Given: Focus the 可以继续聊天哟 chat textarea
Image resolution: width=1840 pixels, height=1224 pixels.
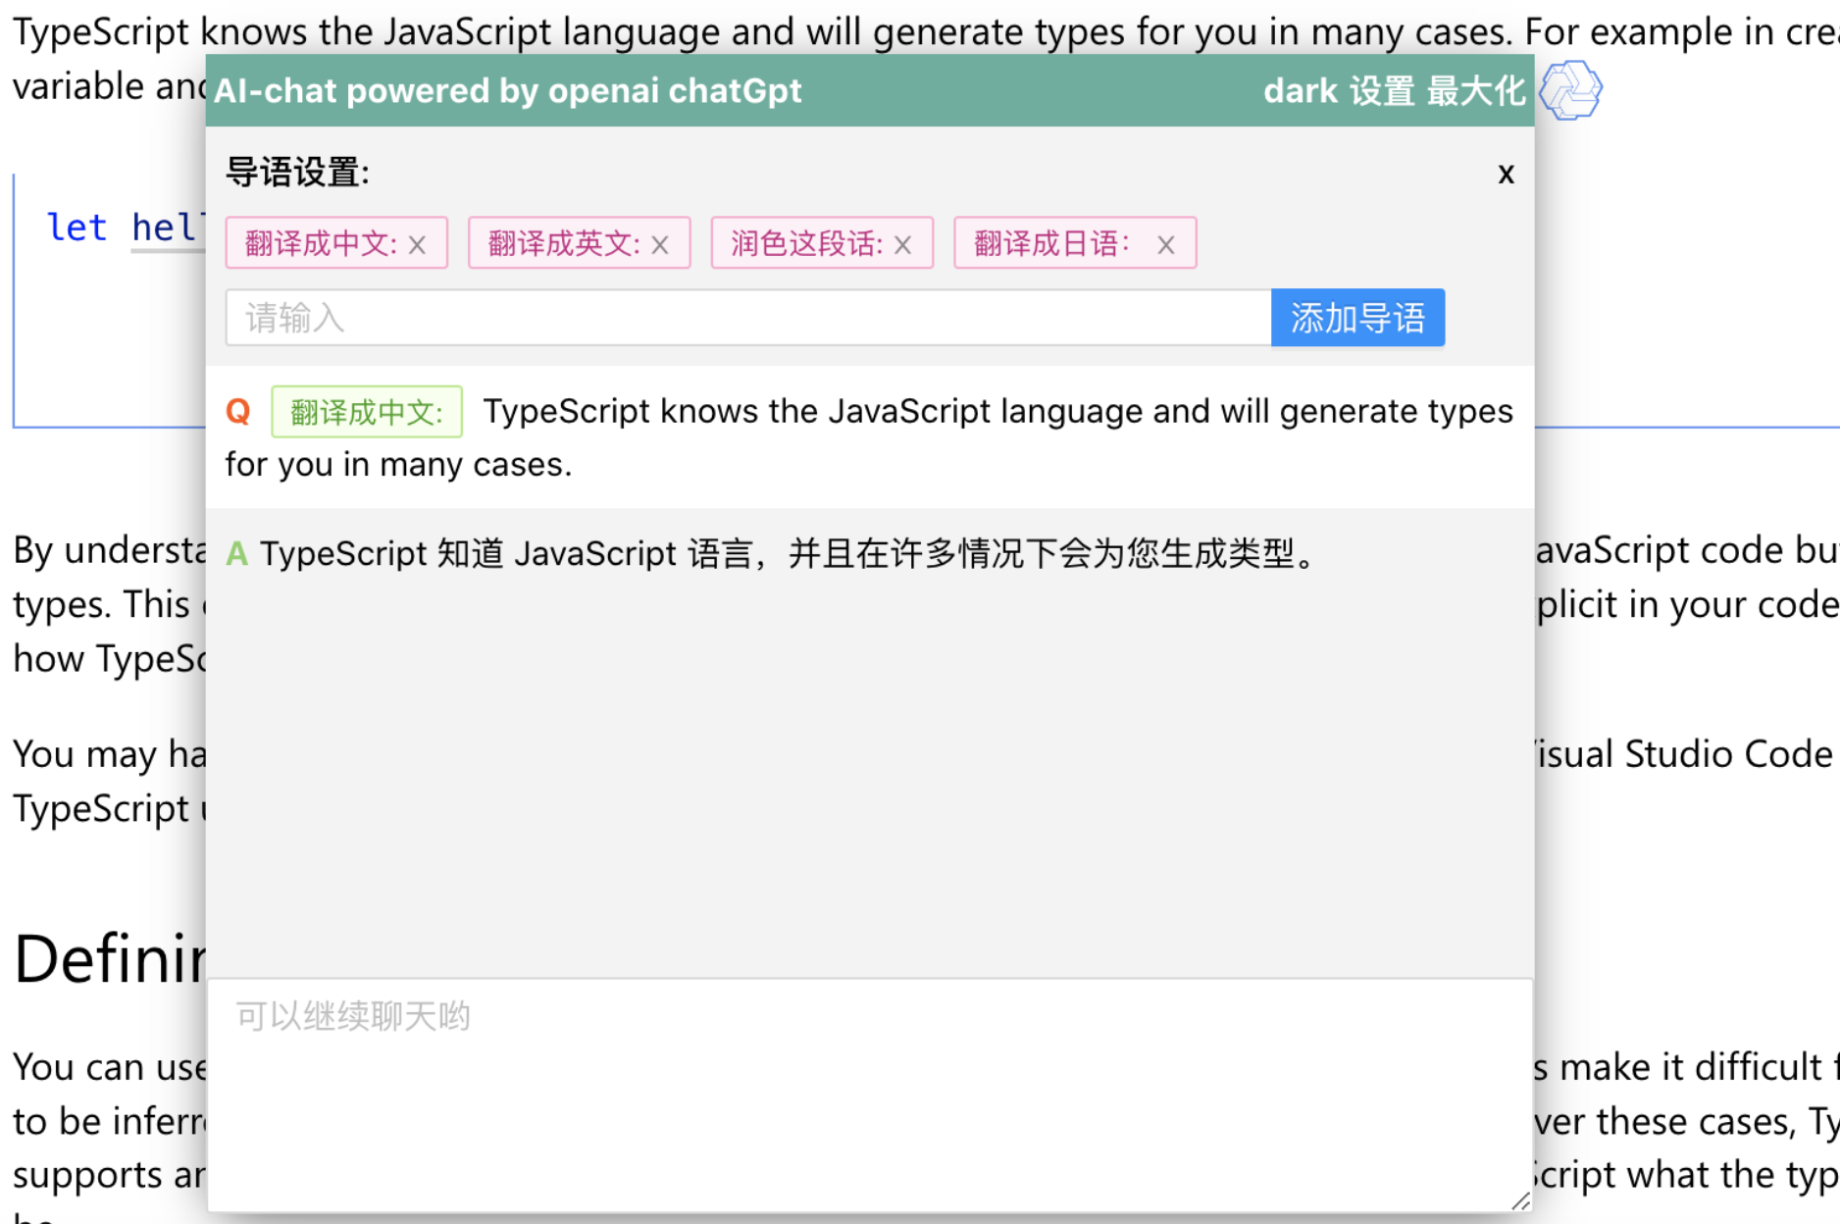Looking at the screenshot, I should (x=870, y=1095).
